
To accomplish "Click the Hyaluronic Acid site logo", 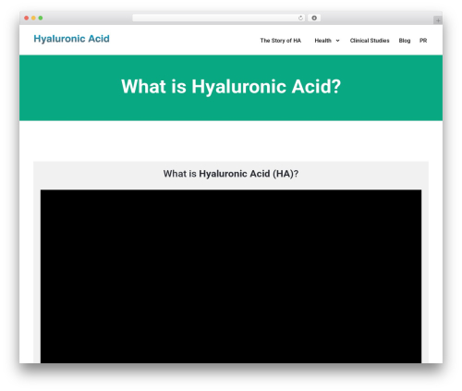I will (x=71, y=39).
